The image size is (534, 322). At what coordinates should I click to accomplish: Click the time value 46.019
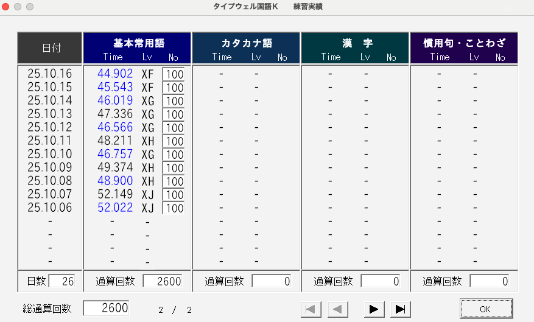click(x=115, y=100)
